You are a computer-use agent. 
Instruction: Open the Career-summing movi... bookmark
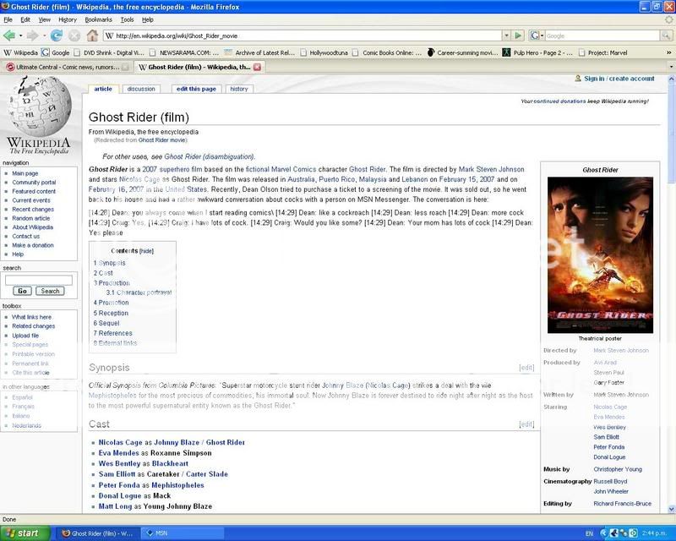click(462, 52)
